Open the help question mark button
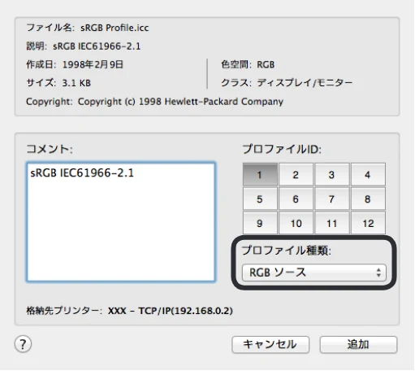The height and width of the screenshot is (371, 415). 23,344
